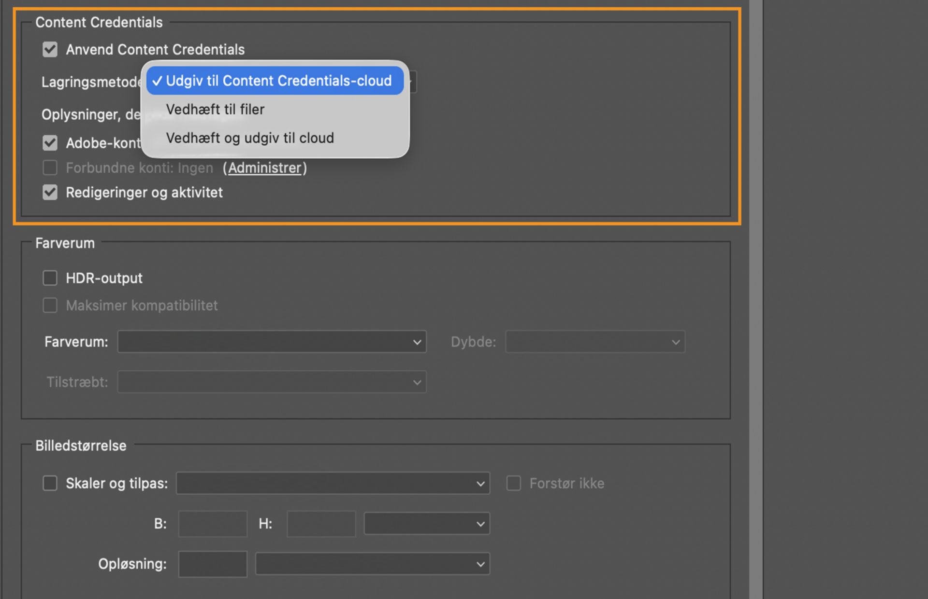Enable HDR-output checkbox
Viewport: 928px width, 599px height.
tap(50, 278)
